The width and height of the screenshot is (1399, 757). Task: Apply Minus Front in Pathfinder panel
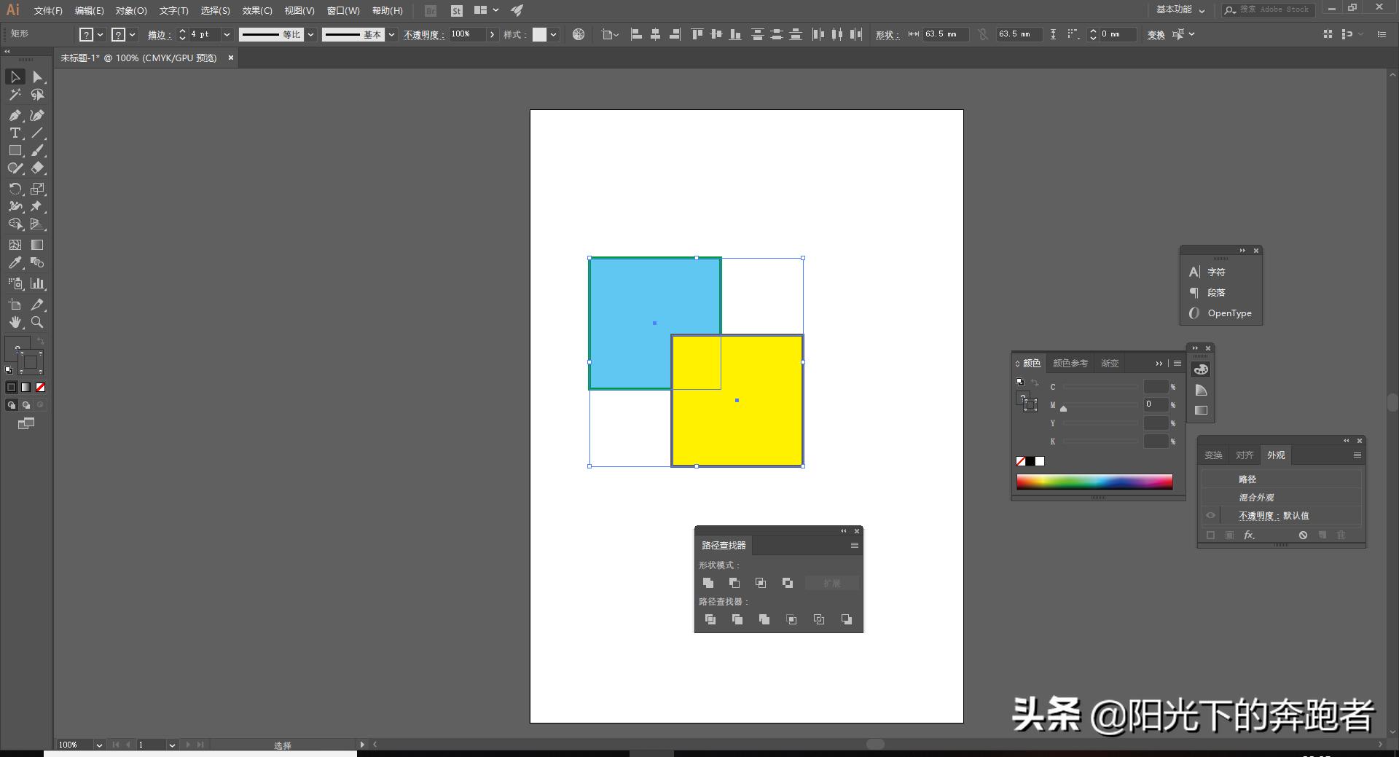734,583
